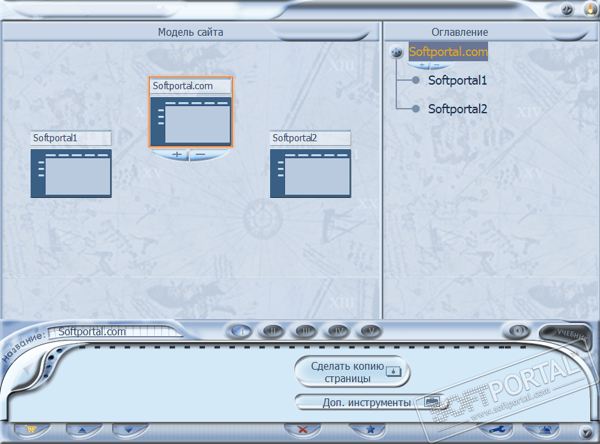Image resolution: width=600 pixels, height=444 pixels.
Task: Open the wrench settings icon
Action: coord(497,430)
